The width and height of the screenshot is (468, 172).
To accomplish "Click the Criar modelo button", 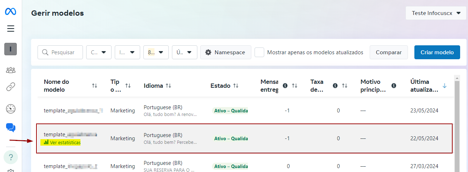I will tap(437, 52).
